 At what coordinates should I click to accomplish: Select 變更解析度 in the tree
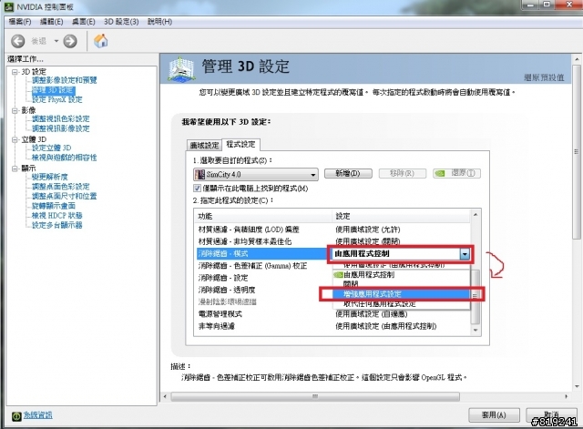pos(50,177)
